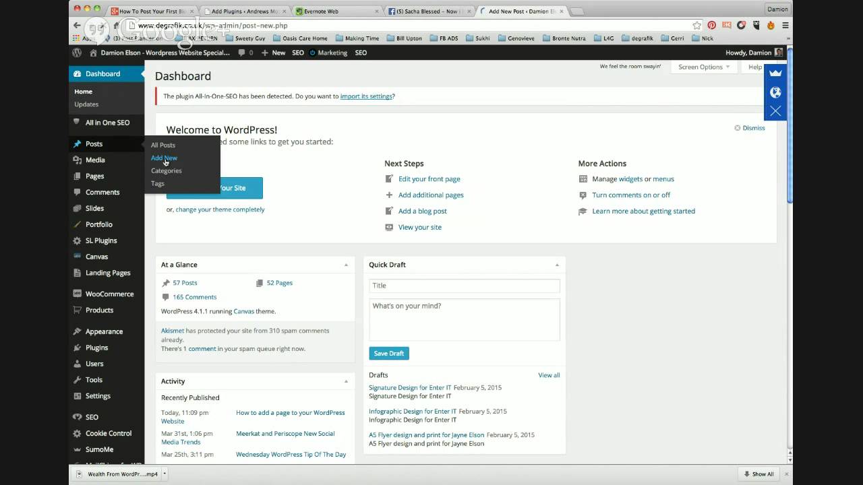
Task: Click the Quick Draft Title field
Action: click(465, 286)
